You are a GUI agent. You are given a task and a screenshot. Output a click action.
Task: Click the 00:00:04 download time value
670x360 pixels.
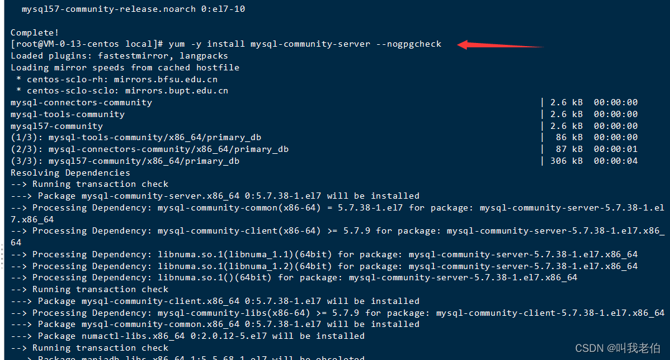[615, 161]
